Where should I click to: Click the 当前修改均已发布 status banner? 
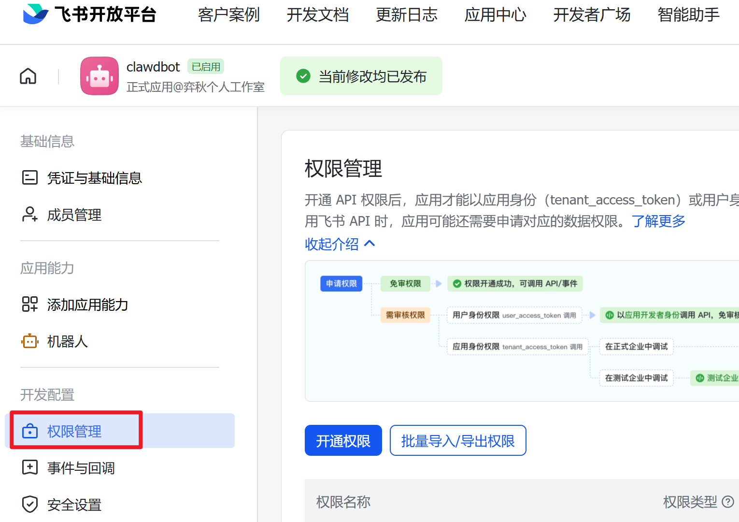pos(361,76)
